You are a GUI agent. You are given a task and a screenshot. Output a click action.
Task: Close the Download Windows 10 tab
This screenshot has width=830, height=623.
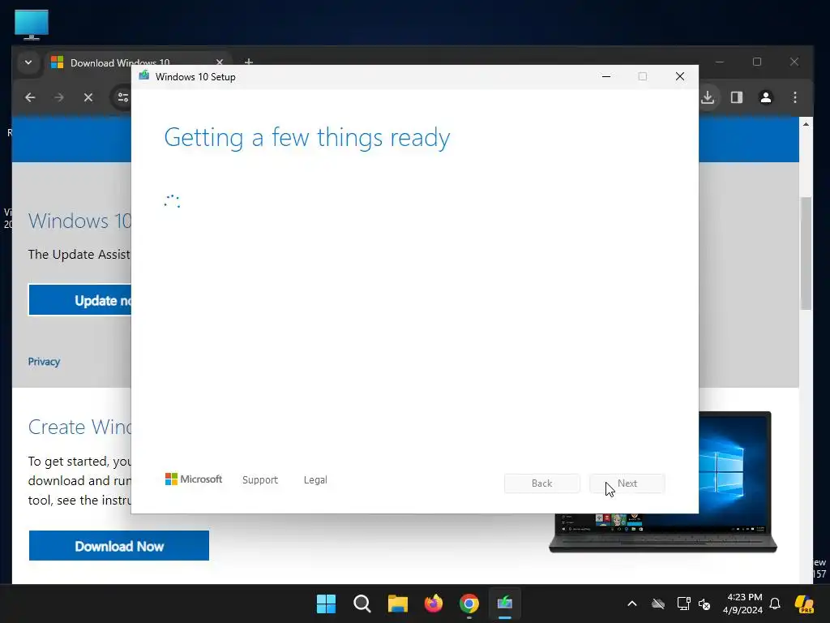[x=220, y=62]
